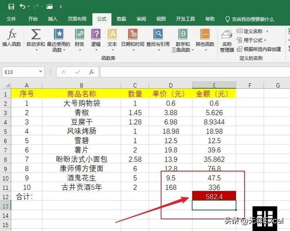This screenshot has height=231, width=290.
Task: Open the 数学和三角函数 icon
Action: [183, 34]
